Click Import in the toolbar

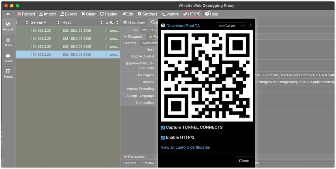coord(47,14)
